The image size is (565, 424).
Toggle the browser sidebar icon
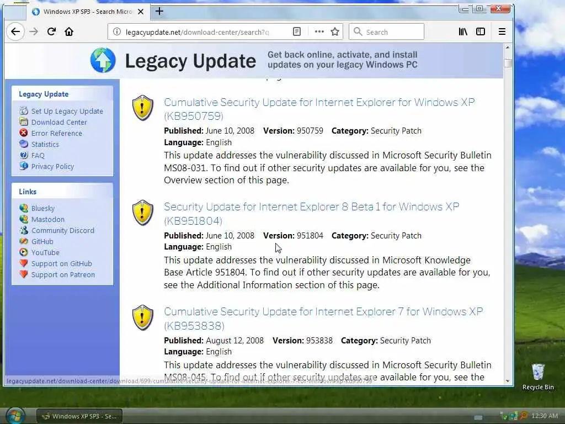481,31
